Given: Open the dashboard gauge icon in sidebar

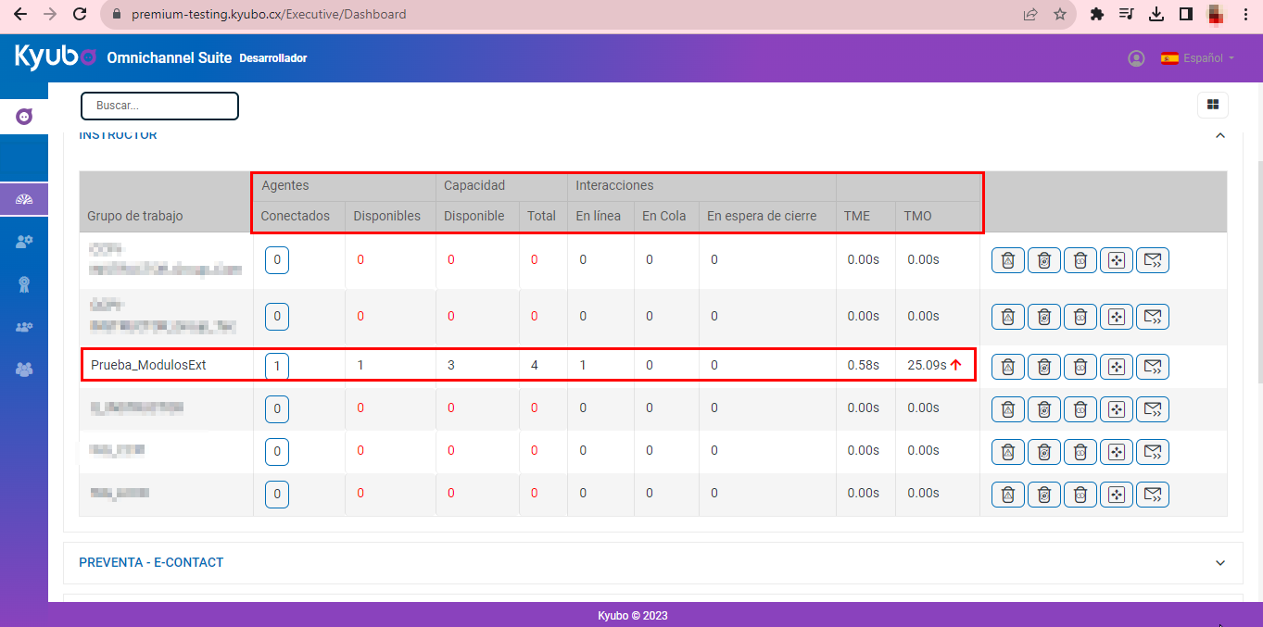Looking at the screenshot, I should pos(24,199).
